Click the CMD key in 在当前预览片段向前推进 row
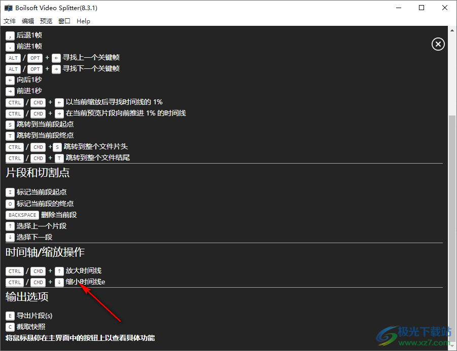This screenshot has width=457, height=351. 38,114
